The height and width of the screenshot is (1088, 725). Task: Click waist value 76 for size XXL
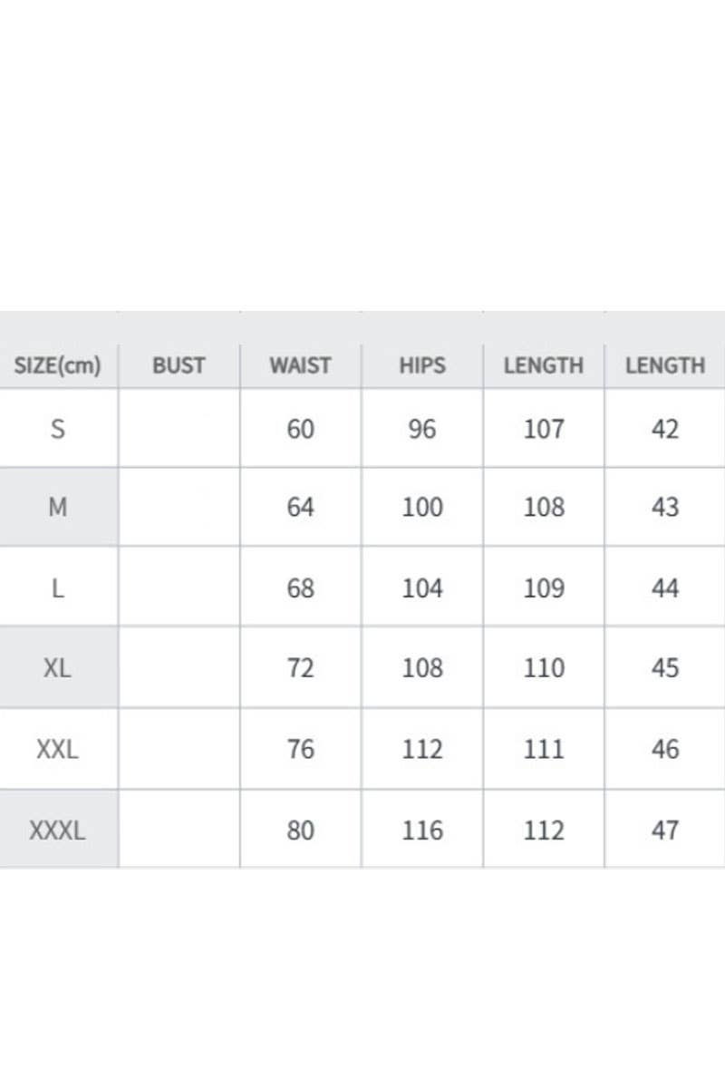click(300, 750)
